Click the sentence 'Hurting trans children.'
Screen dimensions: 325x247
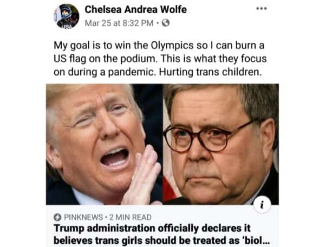coord(210,72)
